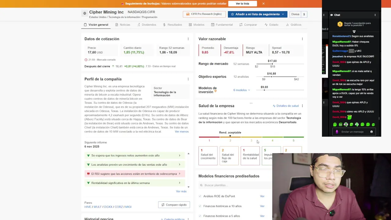Expand the RSI sobrecompra warning row
The width and height of the screenshot is (391, 220).
click(x=134, y=174)
